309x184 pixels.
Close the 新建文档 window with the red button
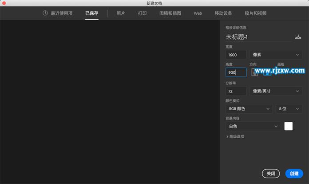point(4,3)
